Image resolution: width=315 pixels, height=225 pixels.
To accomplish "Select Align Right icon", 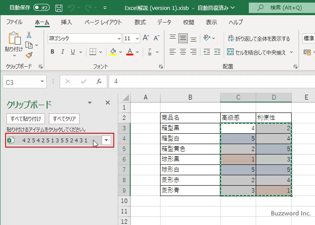I will [193, 52].
